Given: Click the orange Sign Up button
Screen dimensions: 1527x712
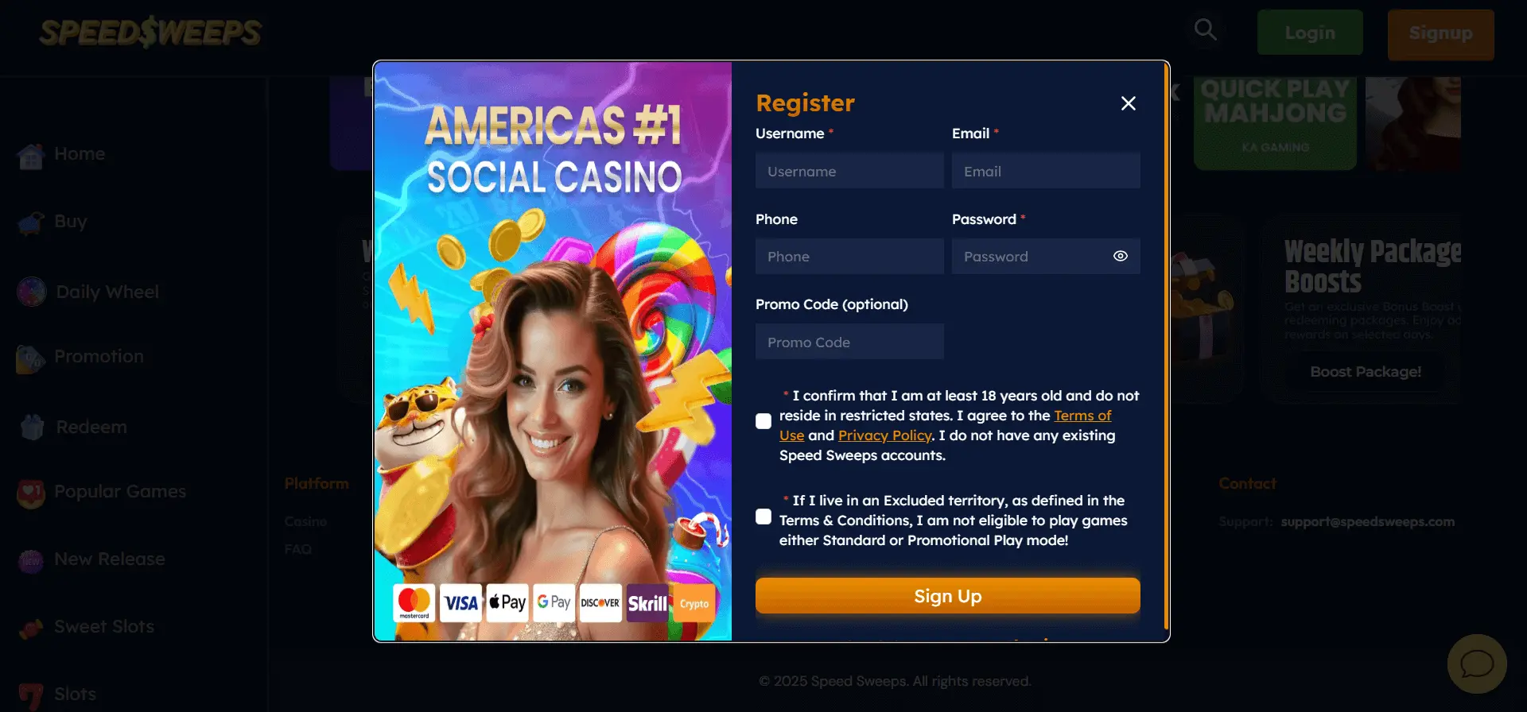Looking at the screenshot, I should [948, 596].
